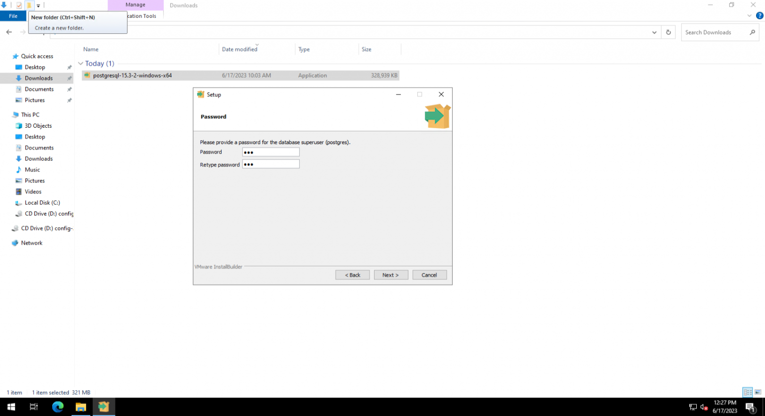Collapse the Today group chevron

click(x=81, y=64)
